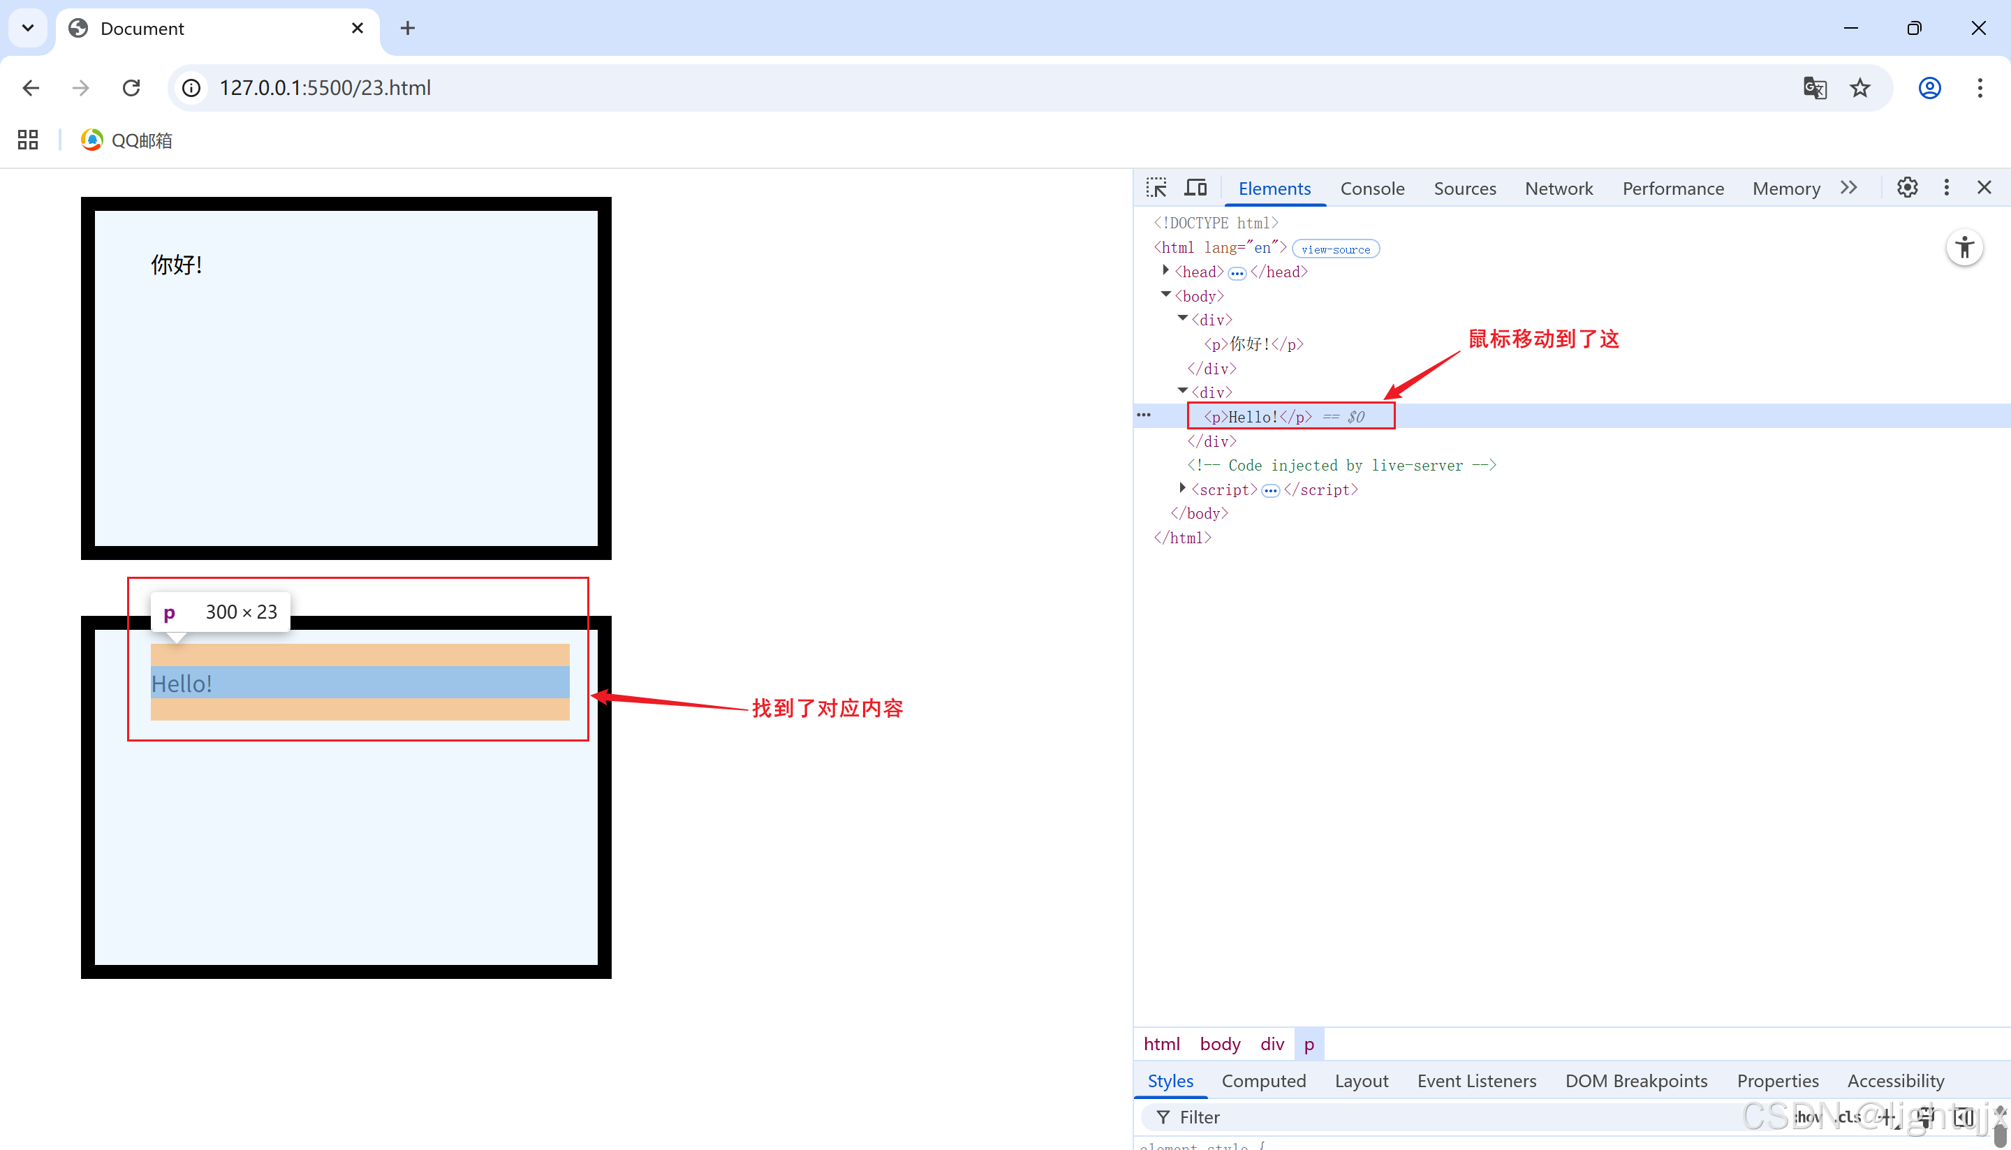Activate the inspect element picker icon
The height and width of the screenshot is (1150, 2011).
click(x=1156, y=188)
